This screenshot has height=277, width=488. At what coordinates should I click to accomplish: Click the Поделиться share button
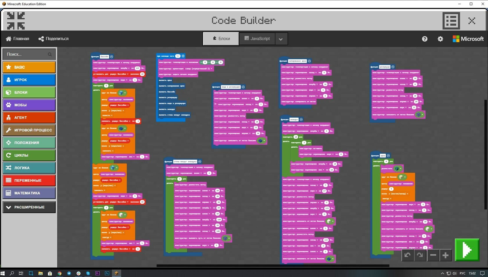[x=53, y=39]
